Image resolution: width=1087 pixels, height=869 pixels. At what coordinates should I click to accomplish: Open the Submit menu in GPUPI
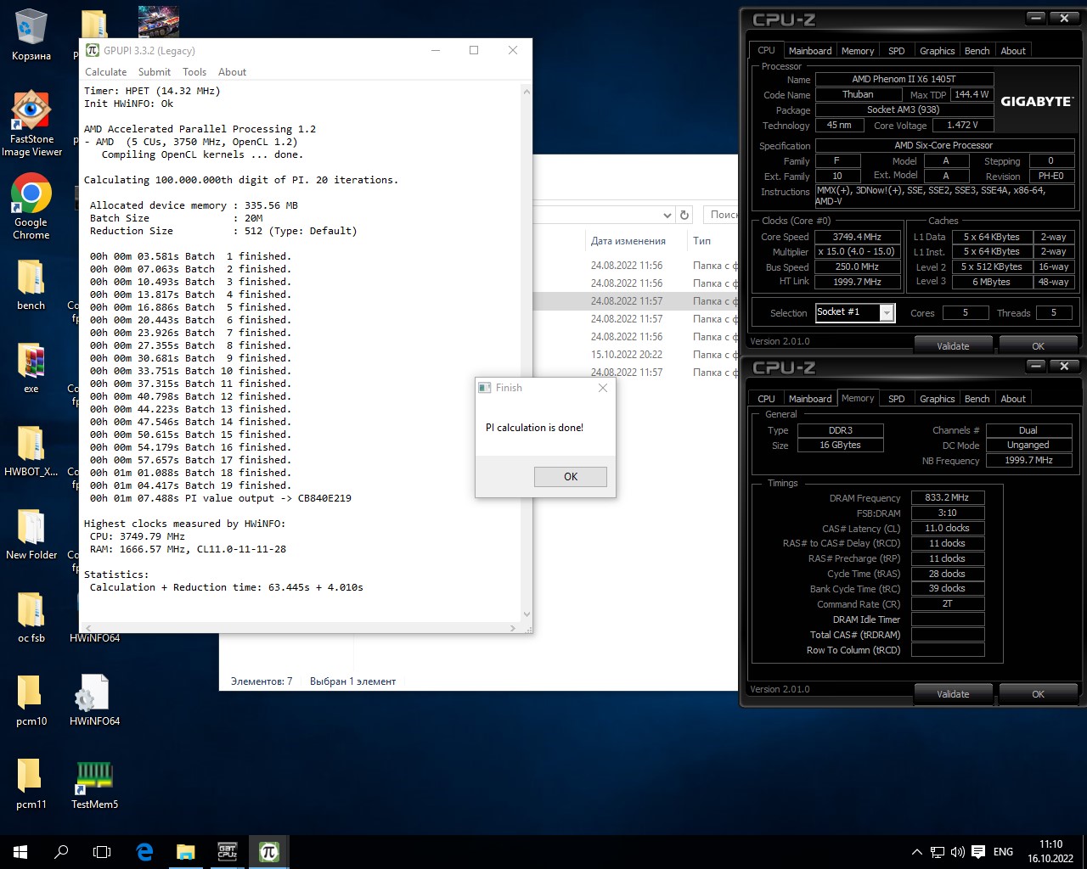(x=155, y=72)
